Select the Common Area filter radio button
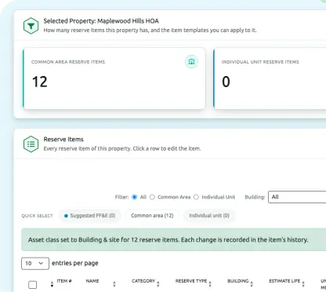326x292 pixels. point(152,197)
